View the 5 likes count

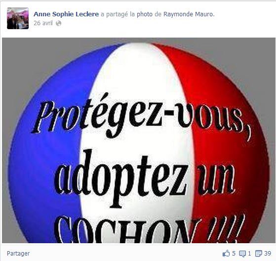point(234,254)
